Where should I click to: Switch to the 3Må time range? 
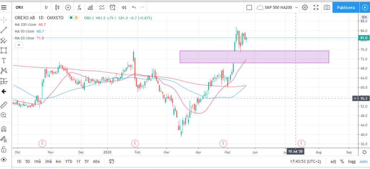tap(48, 161)
